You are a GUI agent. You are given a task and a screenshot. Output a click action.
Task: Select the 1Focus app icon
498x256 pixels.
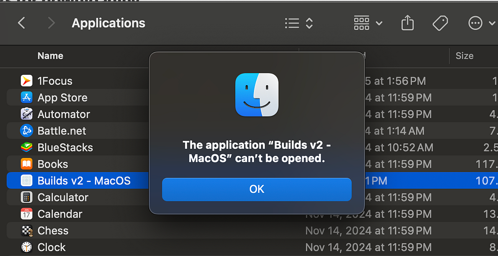[x=26, y=81]
